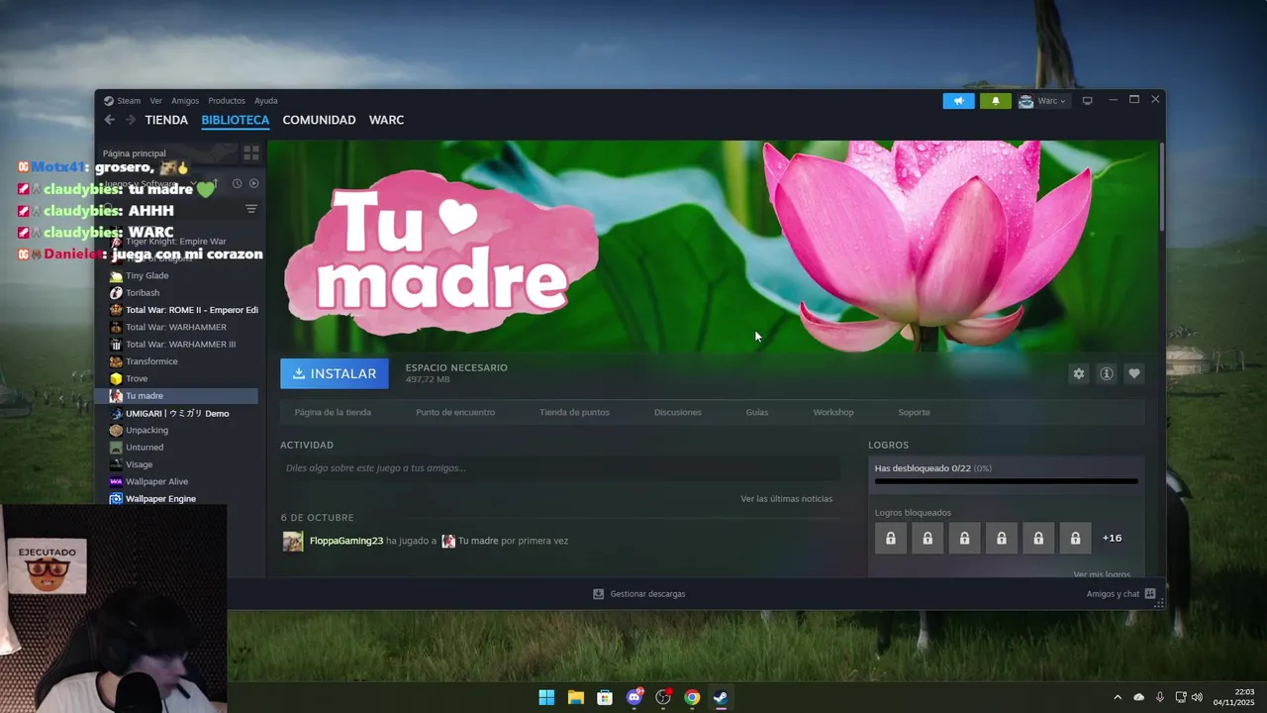Screen dimensions: 1267x713
Task: Open the Amigos menu
Action: (185, 101)
